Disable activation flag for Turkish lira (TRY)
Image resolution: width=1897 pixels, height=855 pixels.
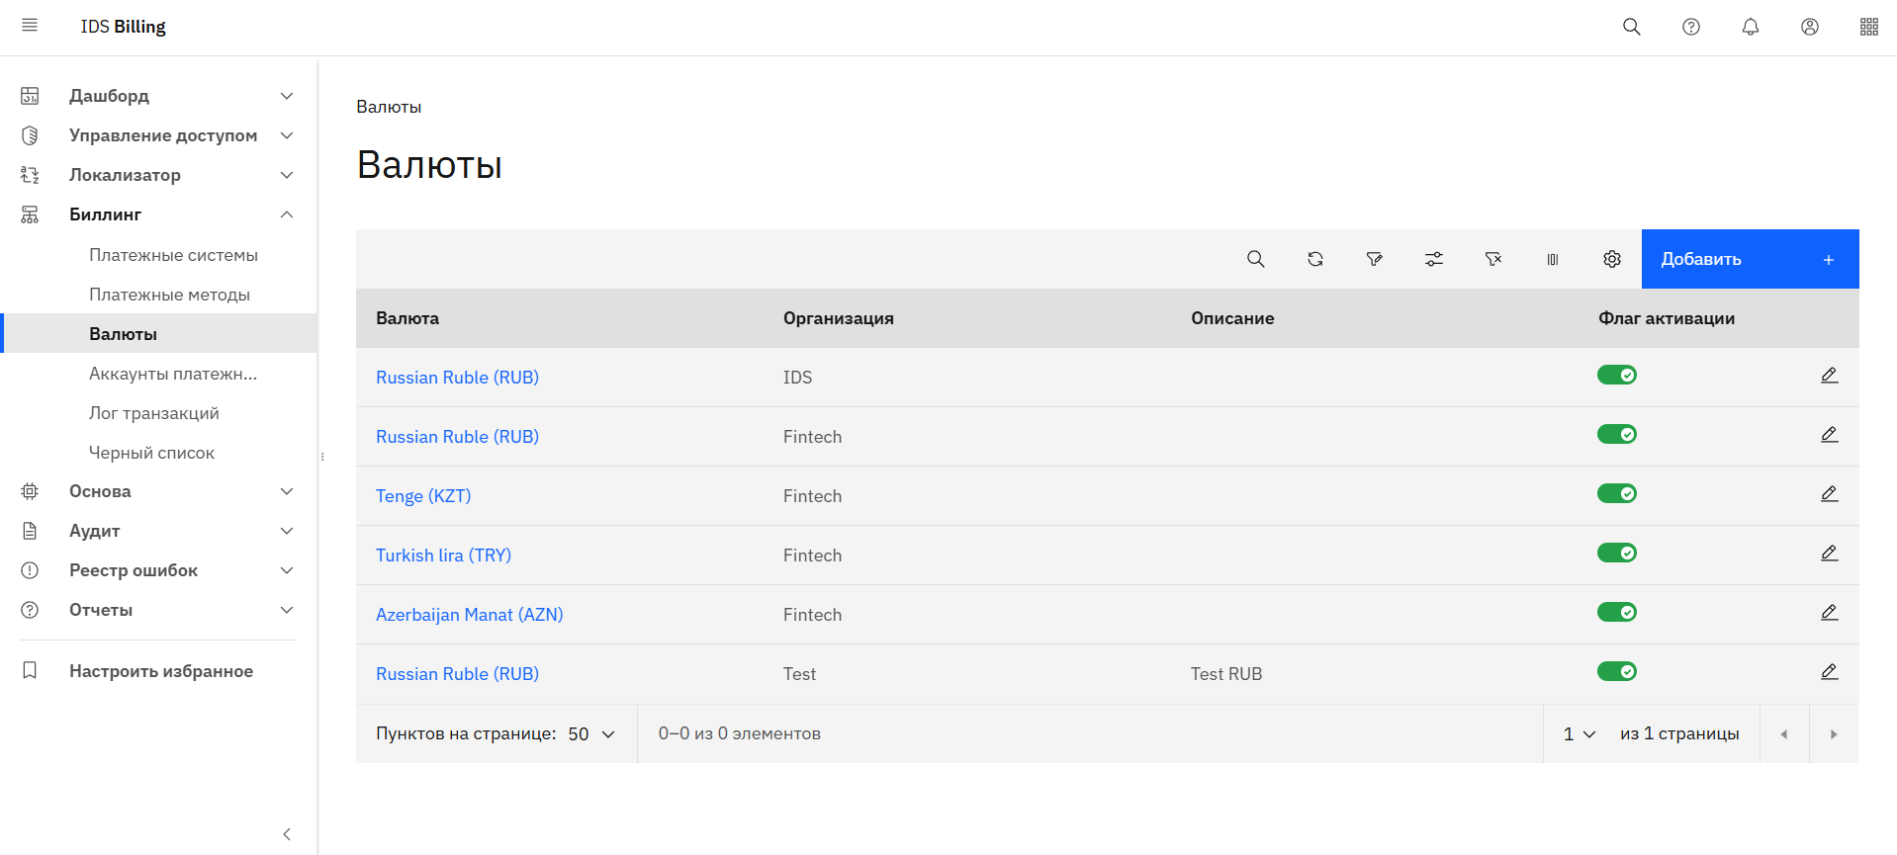tap(1616, 554)
